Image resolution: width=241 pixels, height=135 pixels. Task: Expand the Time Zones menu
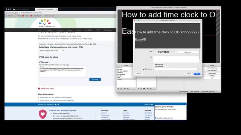point(60,30)
